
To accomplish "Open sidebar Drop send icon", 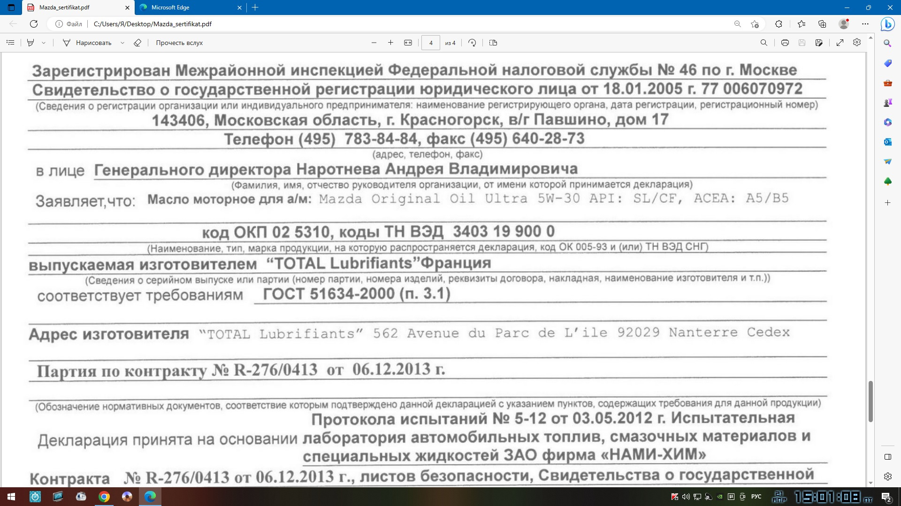I will point(887,162).
